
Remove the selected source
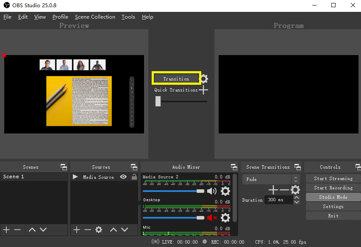tap(87, 230)
